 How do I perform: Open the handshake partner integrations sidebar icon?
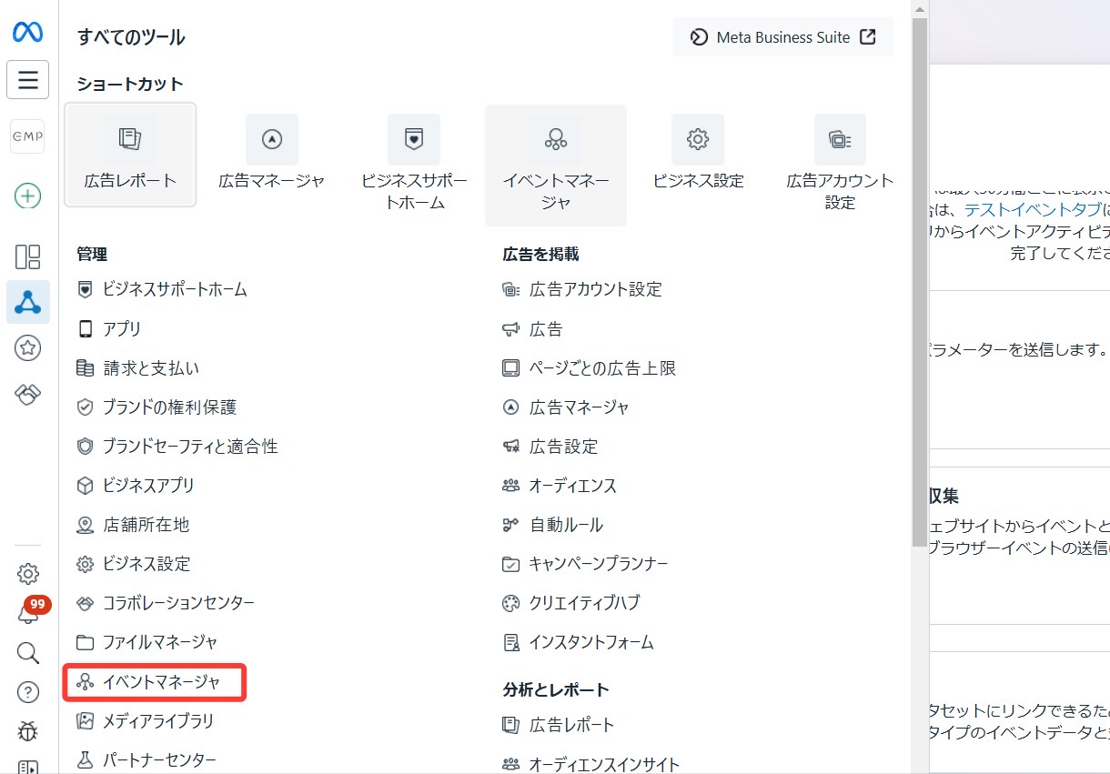28,394
